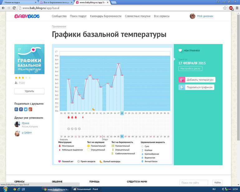
Task: Open the Chrome hamburger menu
Action: click(x=236, y=8)
